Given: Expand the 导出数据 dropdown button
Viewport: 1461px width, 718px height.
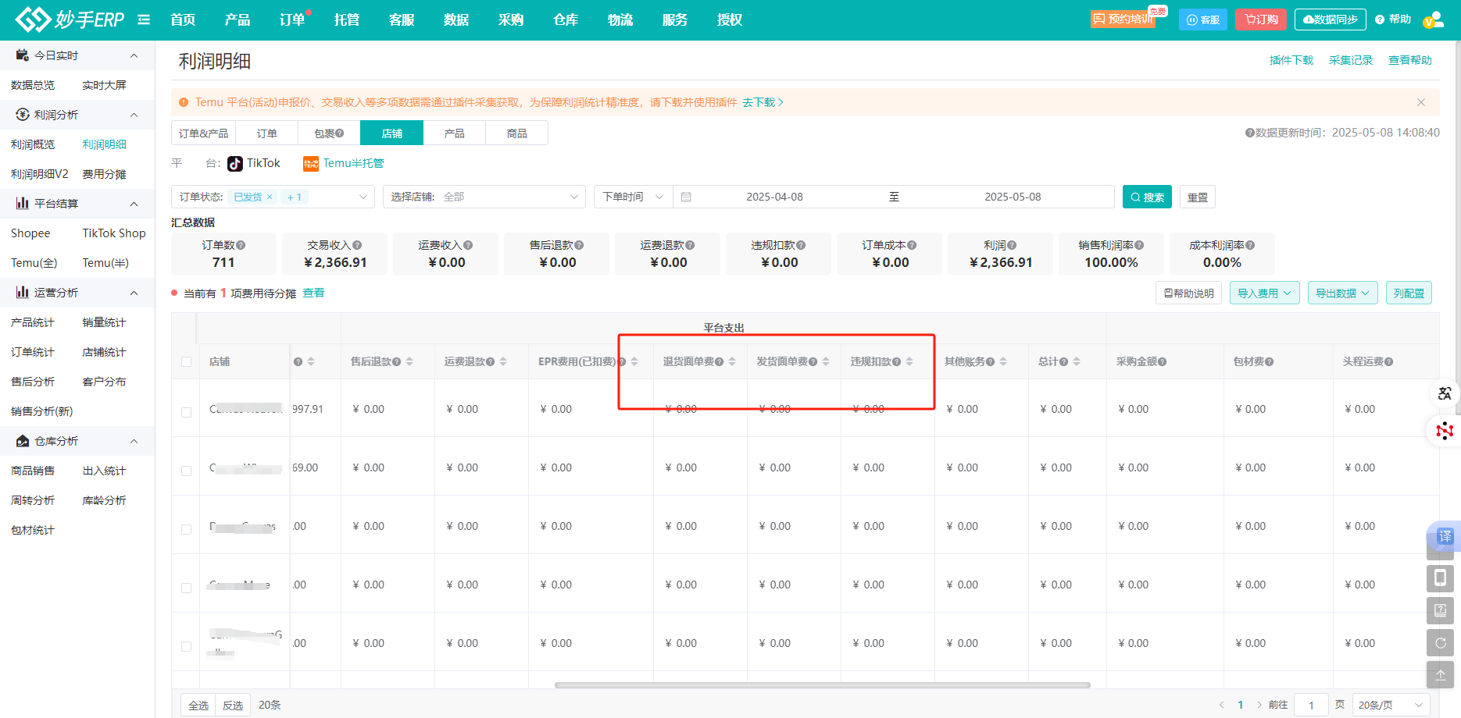Looking at the screenshot, I should click(1342, 293).
